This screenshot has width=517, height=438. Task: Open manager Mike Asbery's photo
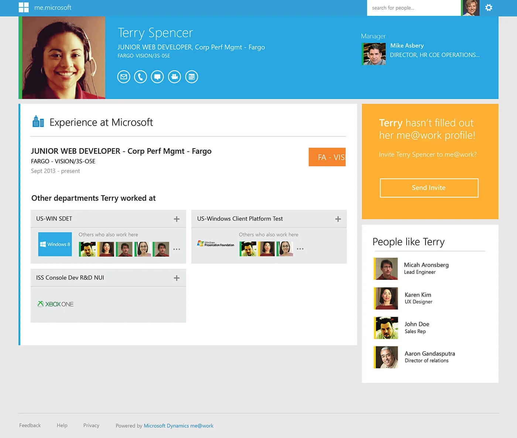pyautogui.click(x=374, y=54)
